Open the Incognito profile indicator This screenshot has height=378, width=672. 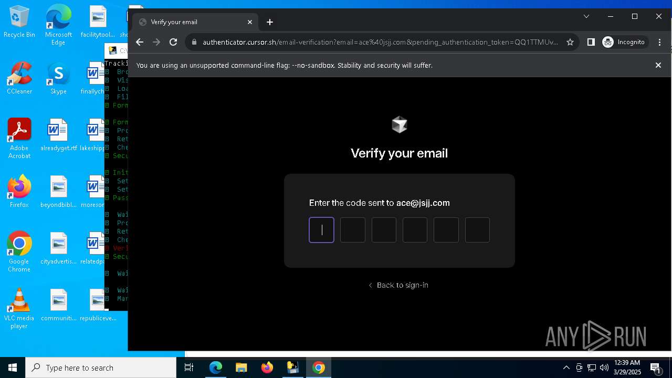tap(624, 42)
